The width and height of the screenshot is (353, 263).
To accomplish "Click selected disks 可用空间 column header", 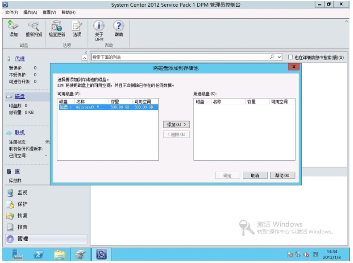I will (282, 101).
